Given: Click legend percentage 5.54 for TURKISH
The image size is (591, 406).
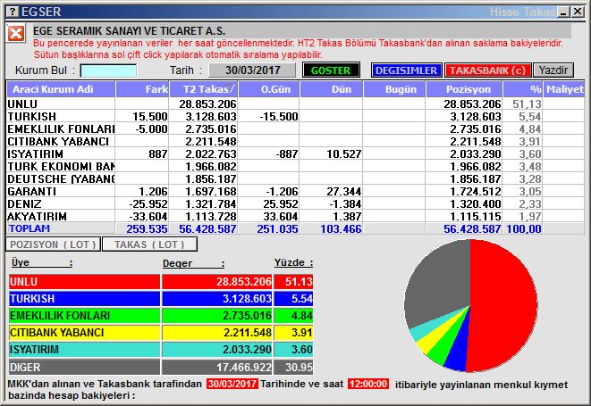Looking at the screenshot, I should point(302,299).
